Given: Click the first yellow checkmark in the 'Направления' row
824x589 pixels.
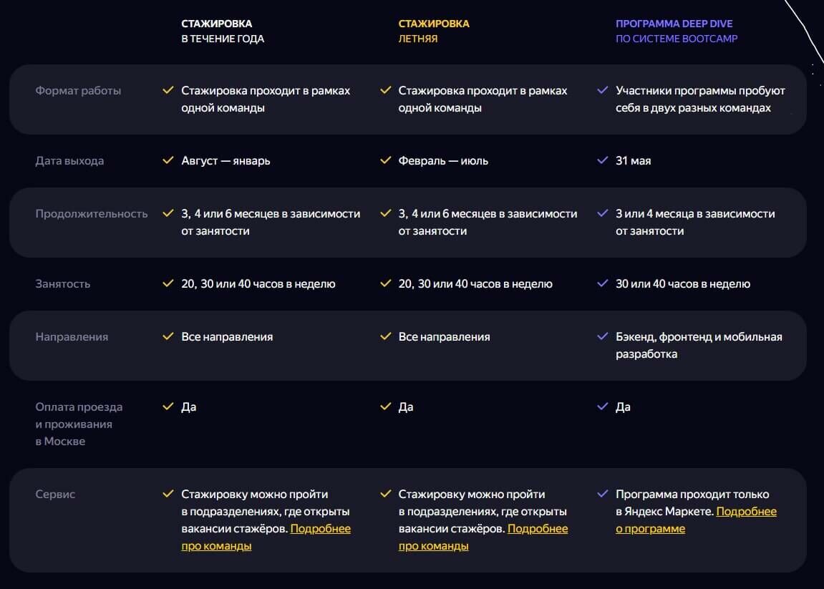Looking at the screenshot, I should coord(168,337).
